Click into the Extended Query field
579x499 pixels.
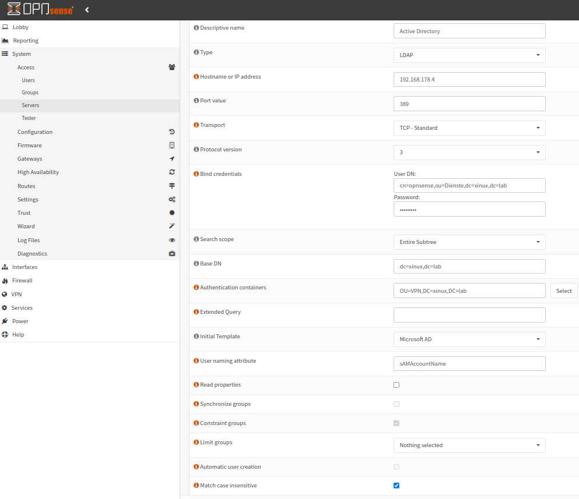pyautogui.click(x=469, y=315)
